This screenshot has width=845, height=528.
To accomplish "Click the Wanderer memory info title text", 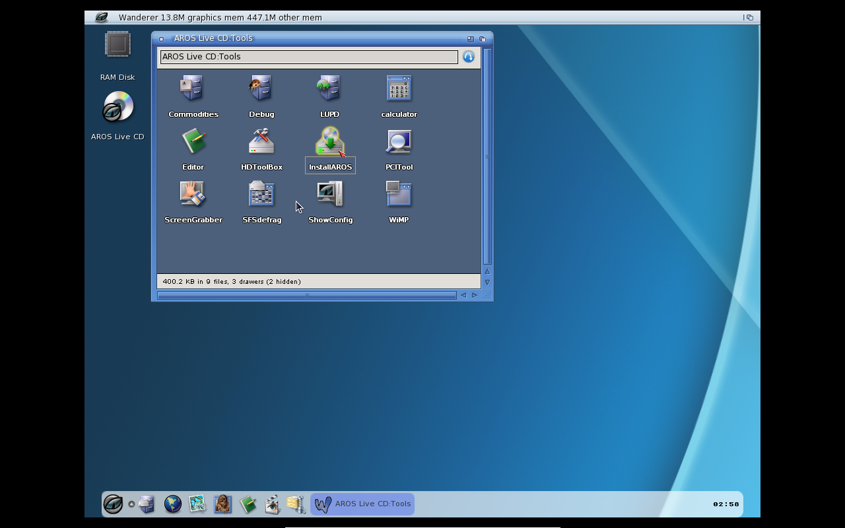I will [x=220, y=17].
